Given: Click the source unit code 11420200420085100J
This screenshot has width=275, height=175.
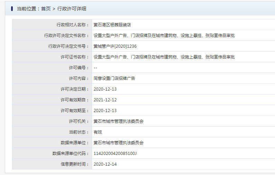Looking at the screenshot, I should tap(115, 154).
